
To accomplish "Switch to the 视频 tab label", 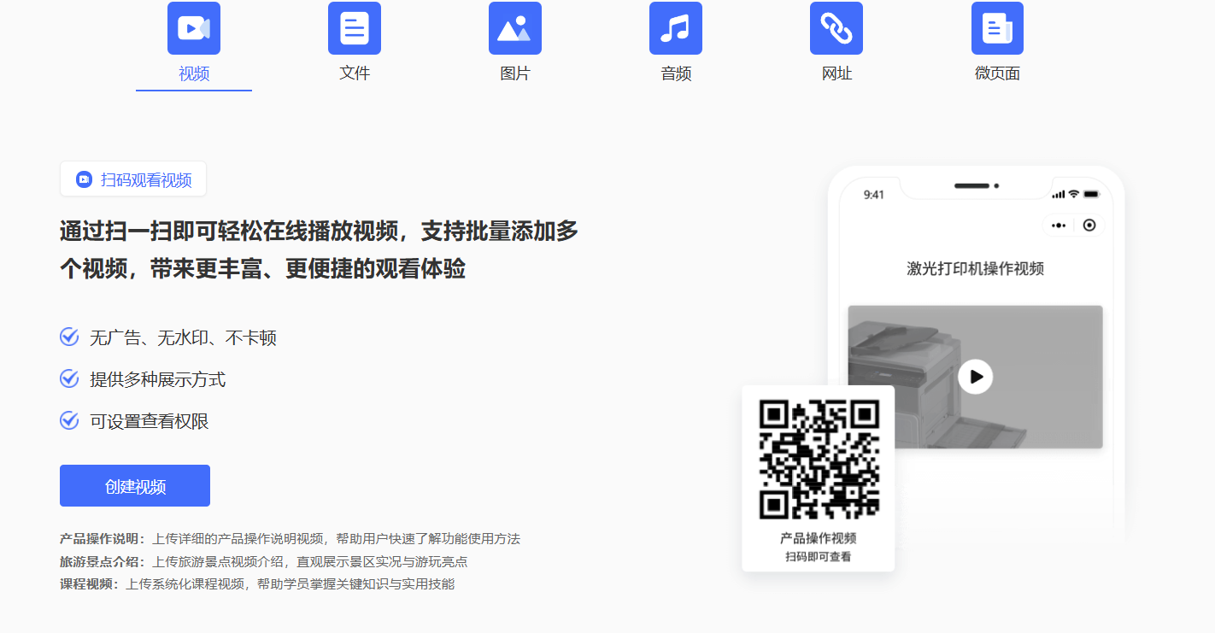I will (194, 73).
